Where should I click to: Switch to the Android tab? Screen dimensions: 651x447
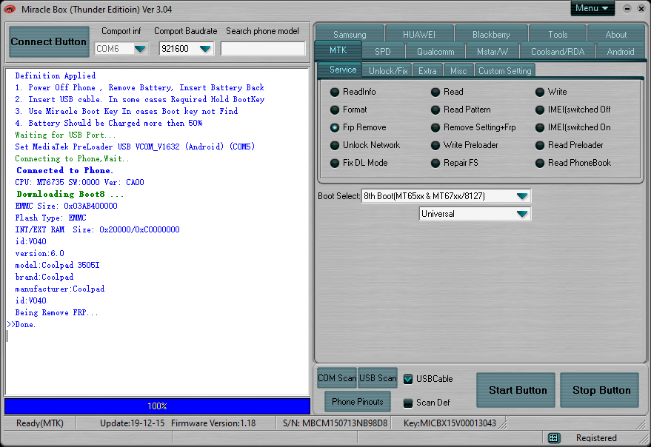[x=621, y=52]
